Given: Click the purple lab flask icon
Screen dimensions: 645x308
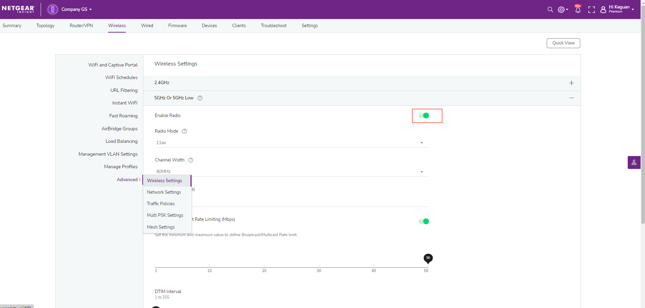Looking at the screenshot, I should click(634, 162).
